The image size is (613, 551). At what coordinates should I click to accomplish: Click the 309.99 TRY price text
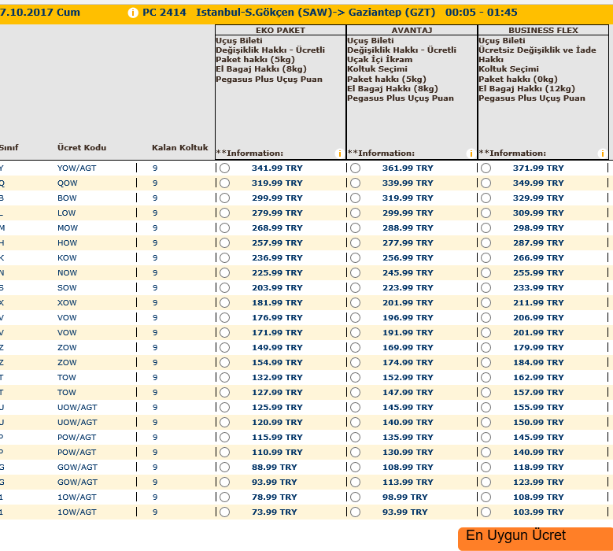pyautogui.click(x=538, y=213)
